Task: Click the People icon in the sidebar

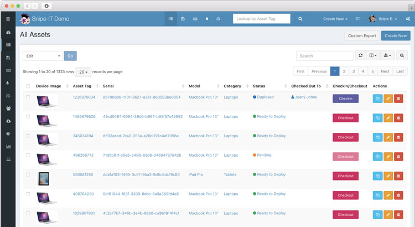Action: pyautogui.click(x=8, y=108)
